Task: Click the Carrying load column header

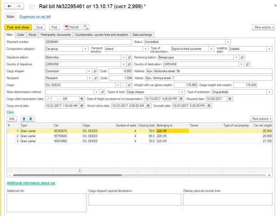Action: coord(146,125)
